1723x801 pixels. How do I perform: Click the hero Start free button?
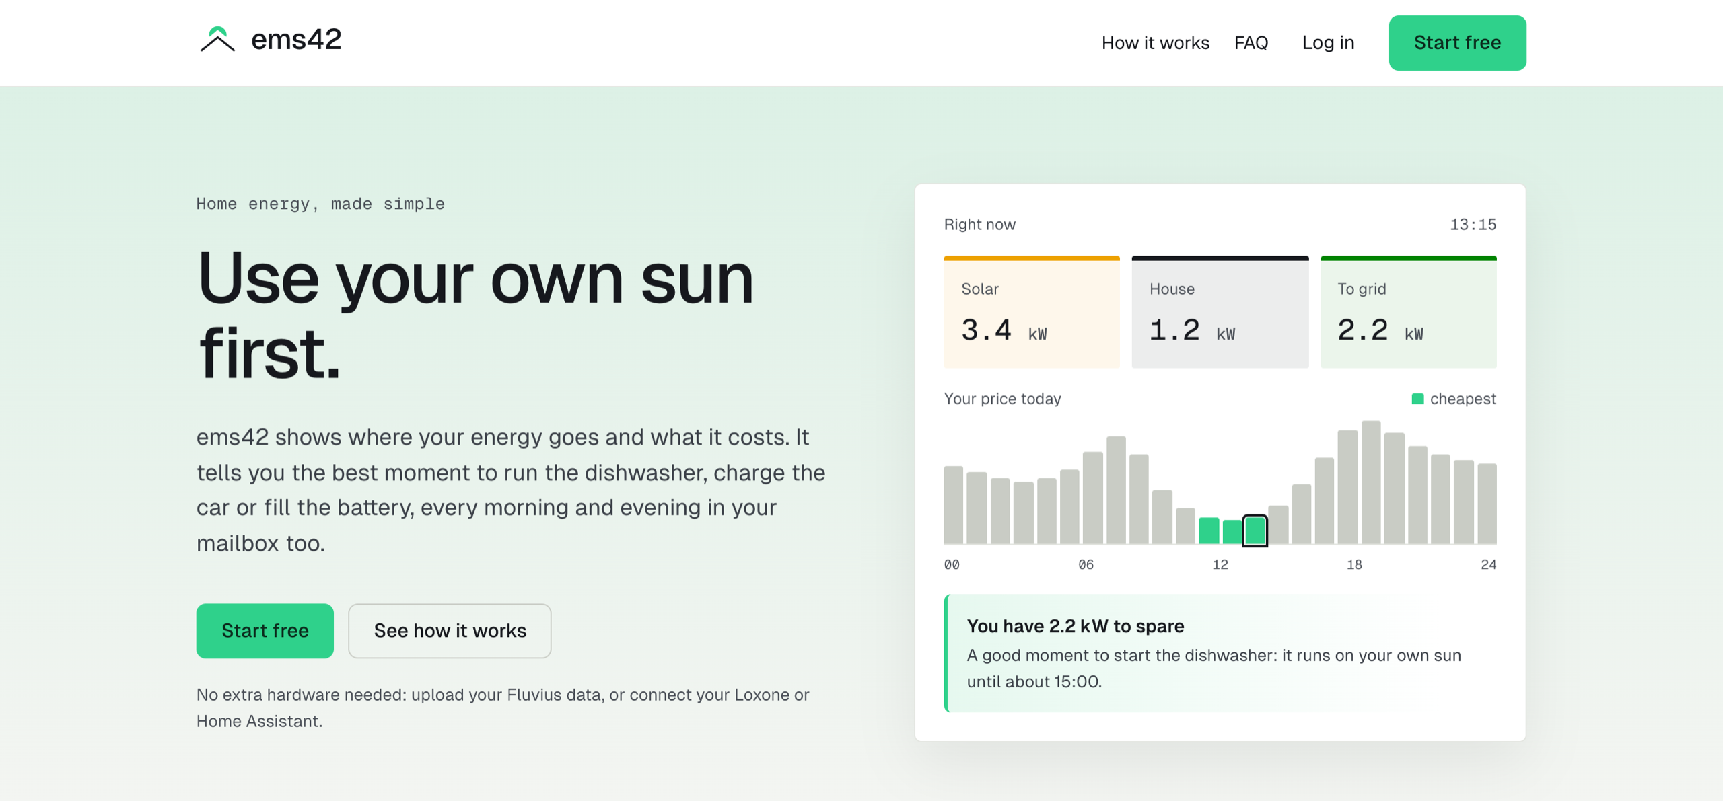tap(265, 630)
